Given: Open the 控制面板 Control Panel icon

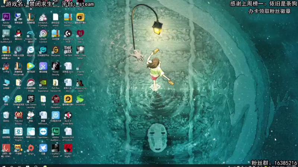Looking at the screenshot, I should tap(6, 132).
